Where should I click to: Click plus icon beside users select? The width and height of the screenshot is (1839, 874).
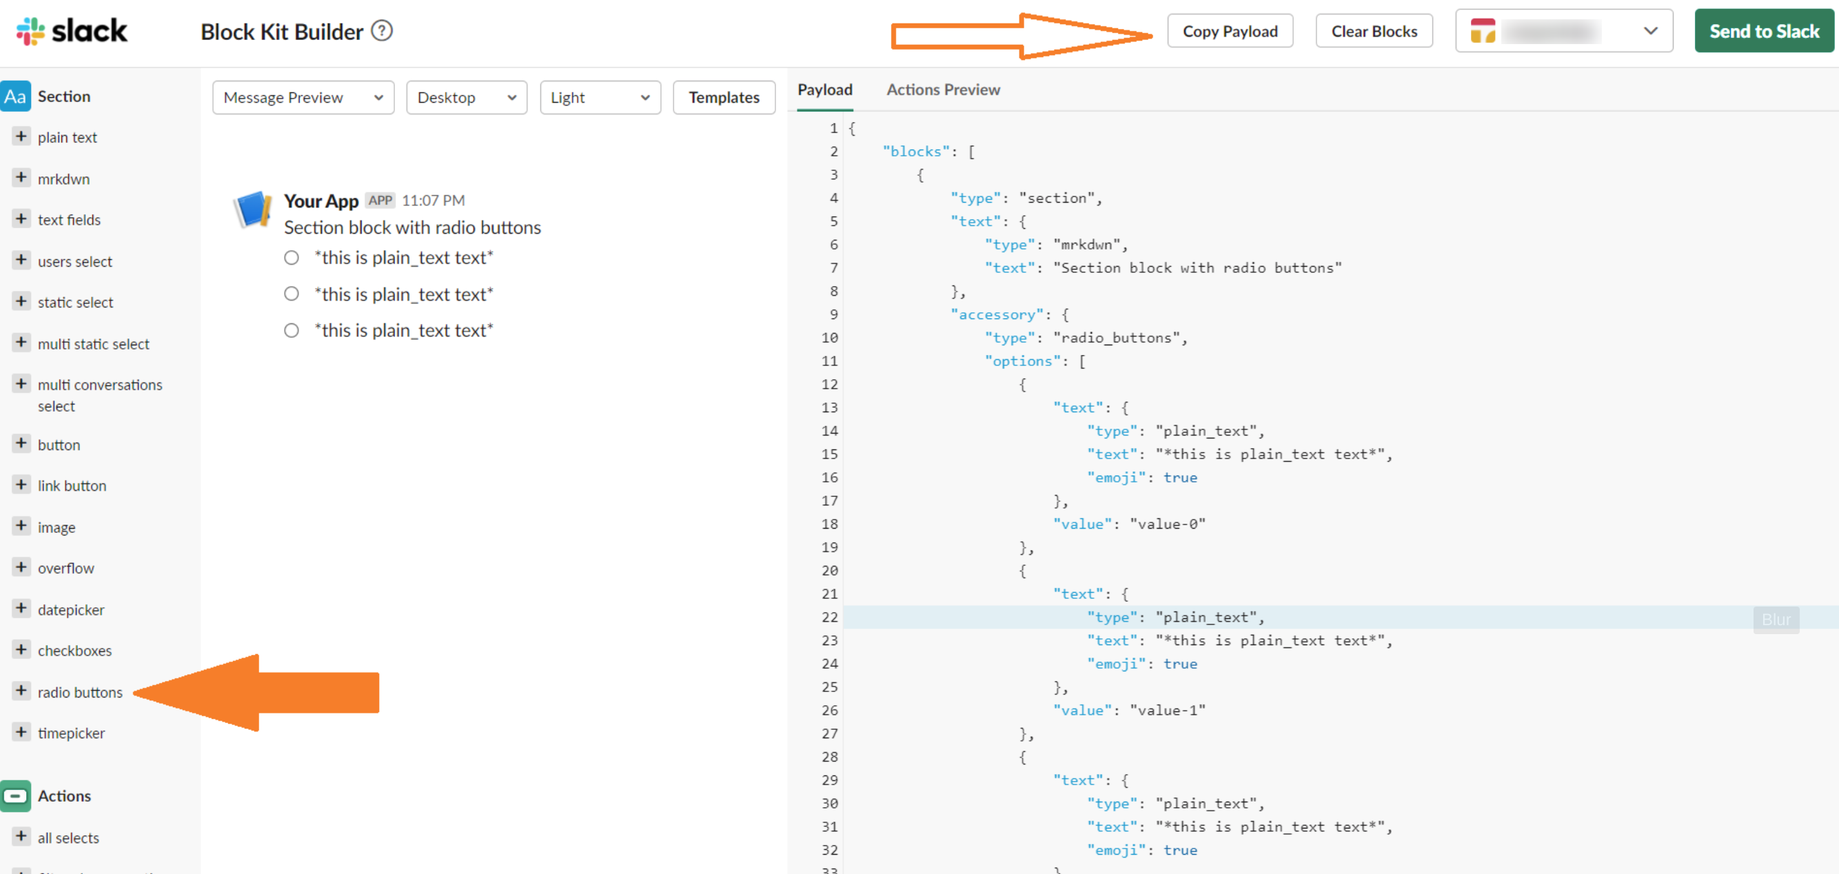pyautogui.click(x=21, y=260)
